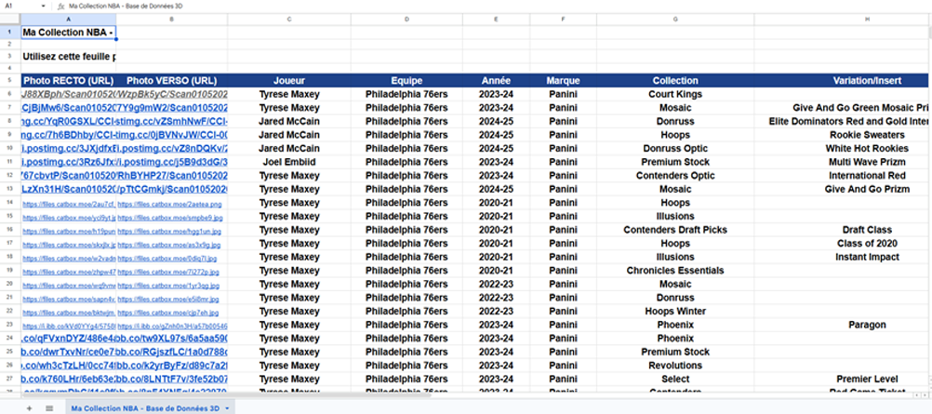The width and height of the screenshot is (932, 414).
Task: Select 'Donruss Optic' collection cell
Action: click(x=675, y=148)
